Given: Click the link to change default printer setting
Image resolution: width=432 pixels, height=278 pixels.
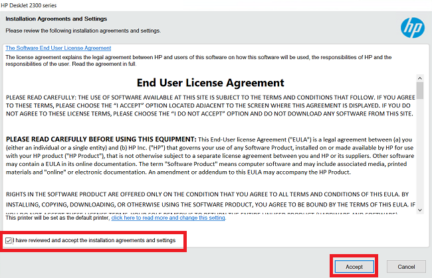Looking at the screenshot, I should point(168,218).
